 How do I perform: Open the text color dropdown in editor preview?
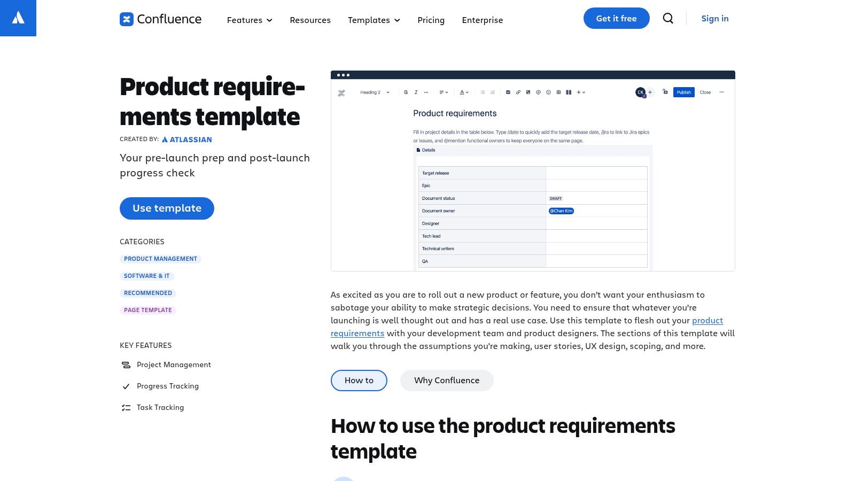click(464, 92)
